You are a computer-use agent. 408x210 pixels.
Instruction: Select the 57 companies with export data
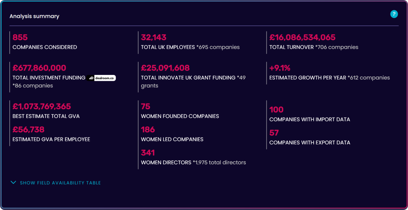(x=274, y=133)
